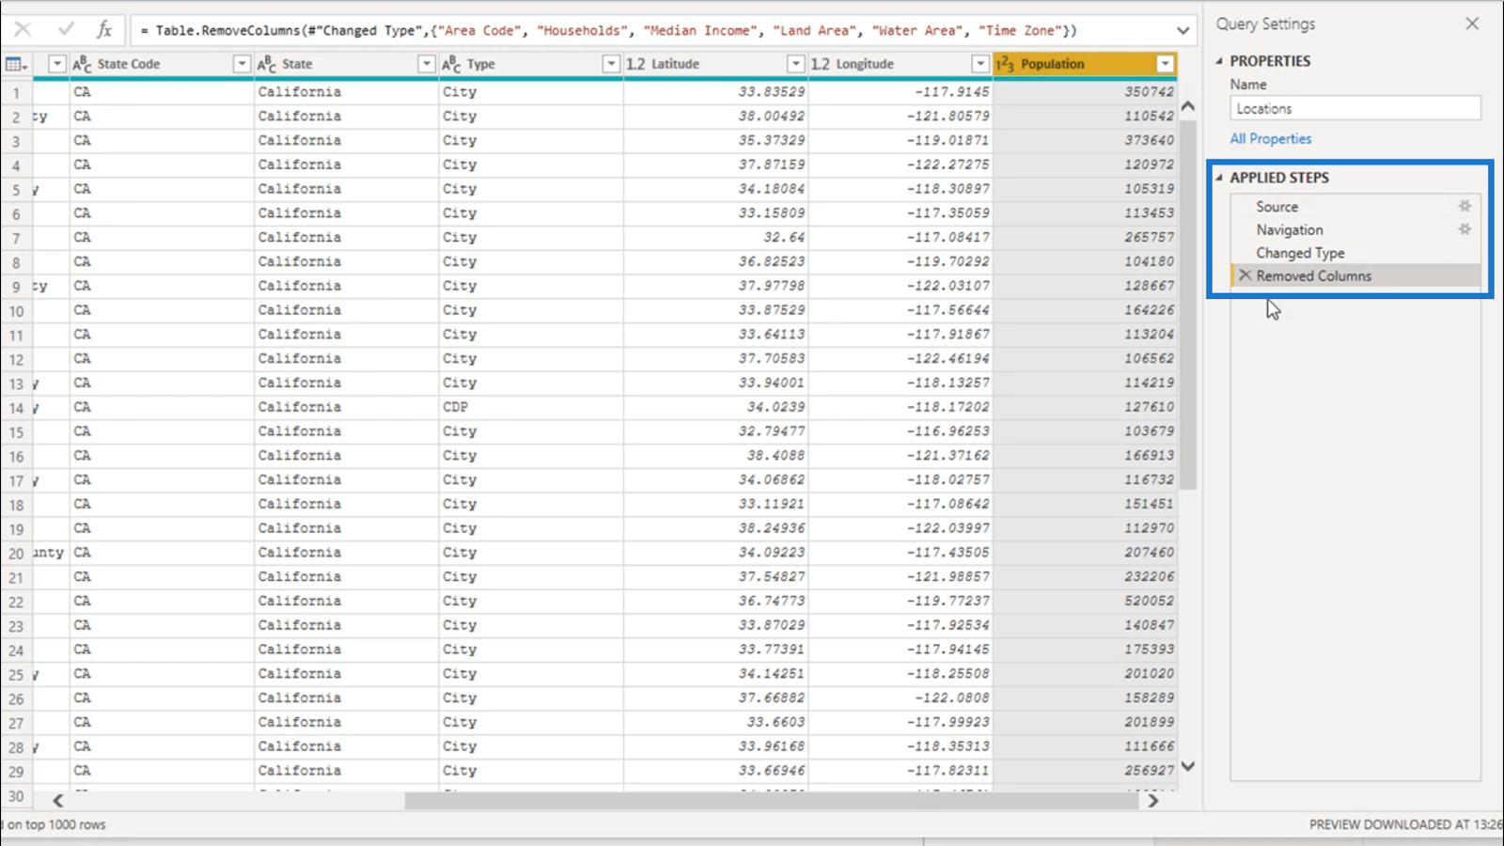Change Longitude column data type icon
The width and height of the screenshot is (1504, 846).
click(821, 64)
